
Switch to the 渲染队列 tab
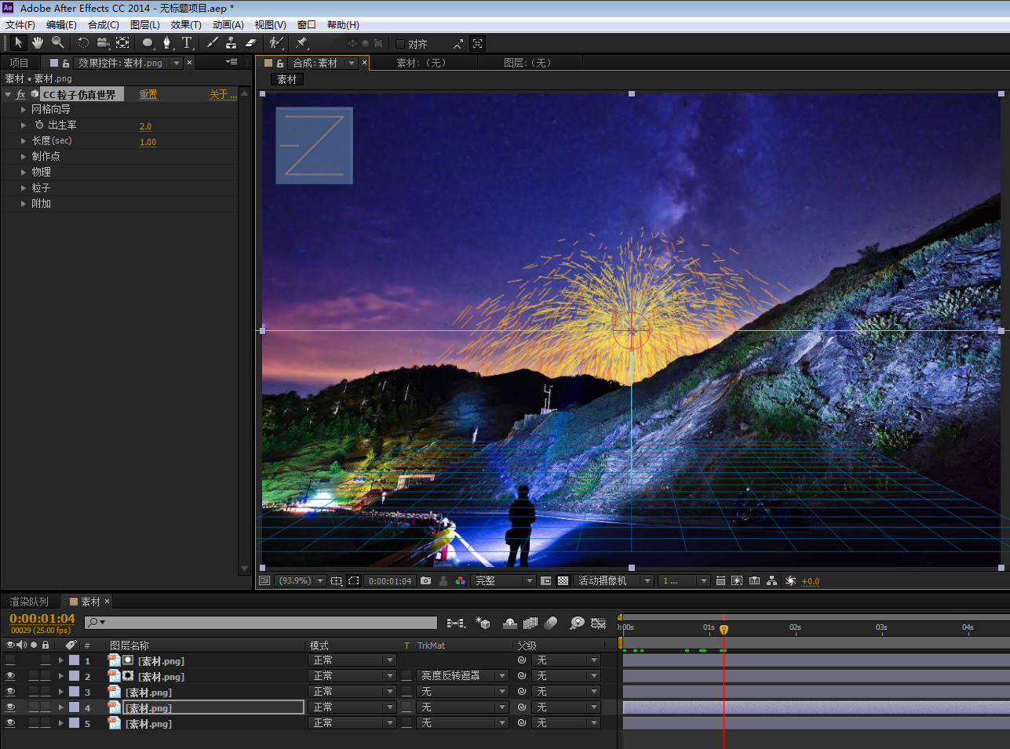(29, 602)
